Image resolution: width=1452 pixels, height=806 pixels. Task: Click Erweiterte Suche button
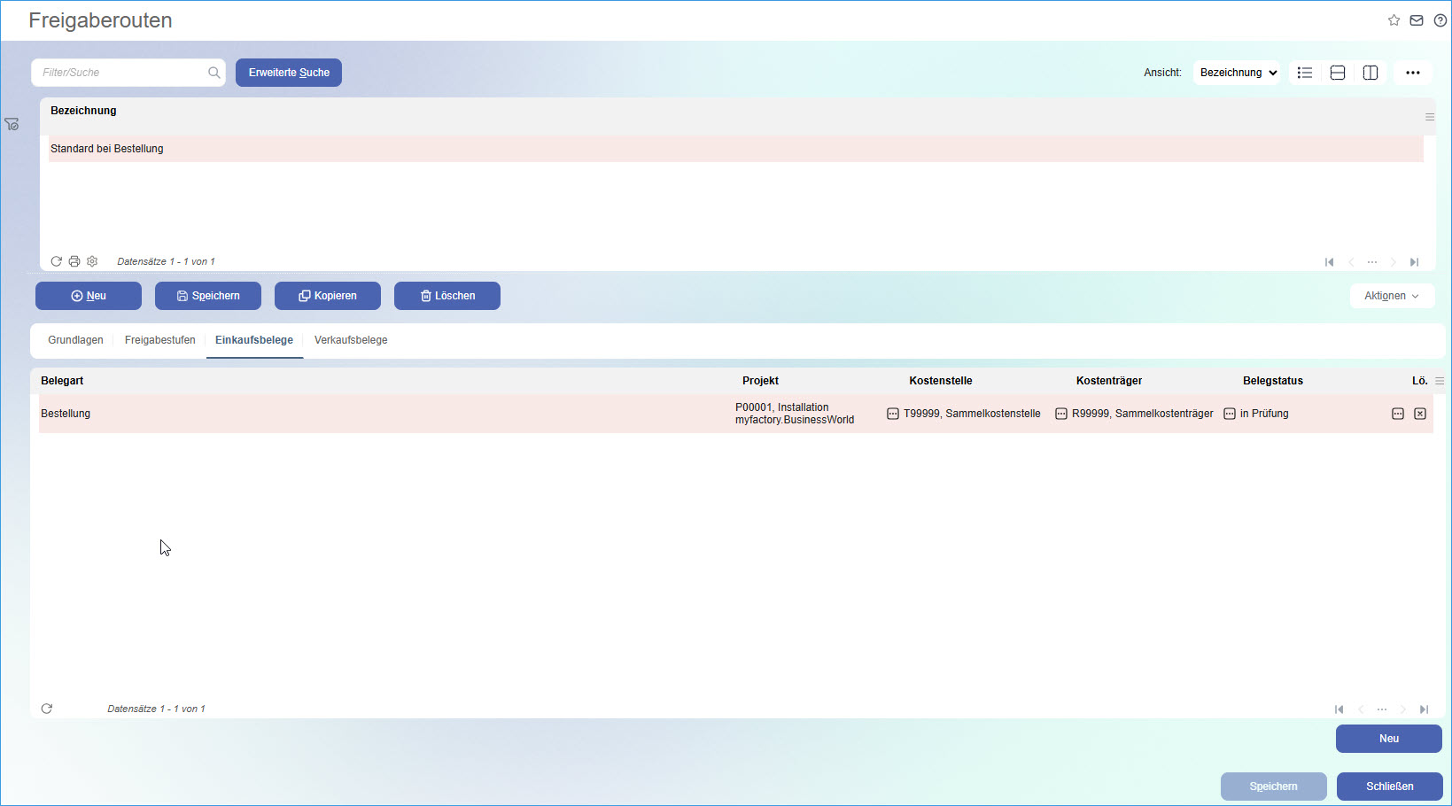coord(289,73)
